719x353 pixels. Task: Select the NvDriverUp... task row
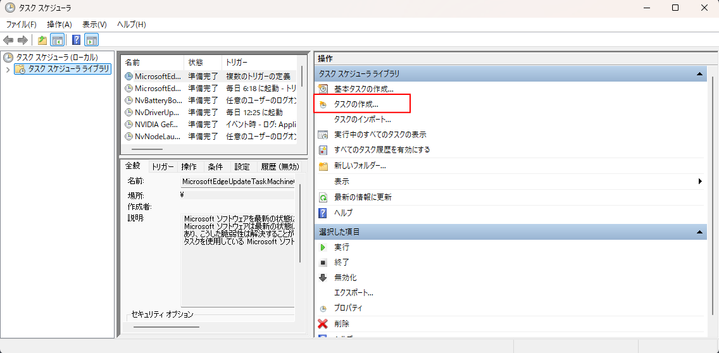pos(158,112)
